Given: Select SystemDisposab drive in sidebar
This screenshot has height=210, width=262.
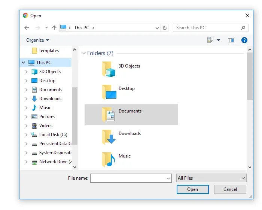Looking at the screenshot, I should click(x=52, y=153).
